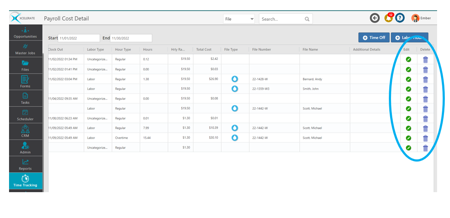Open the End date picker field

[131, 38]
